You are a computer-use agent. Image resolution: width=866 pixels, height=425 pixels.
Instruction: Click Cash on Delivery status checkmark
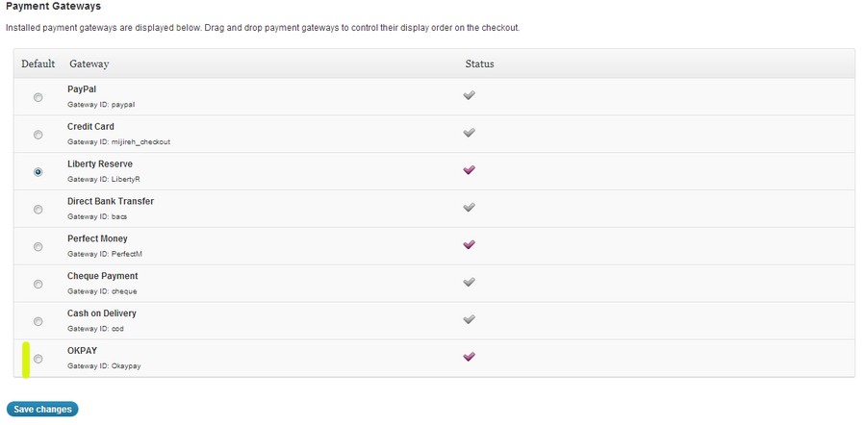tap(470, 319)
